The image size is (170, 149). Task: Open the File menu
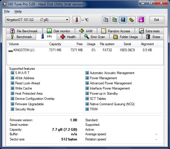pyautogui.click(x=7, y=11)
